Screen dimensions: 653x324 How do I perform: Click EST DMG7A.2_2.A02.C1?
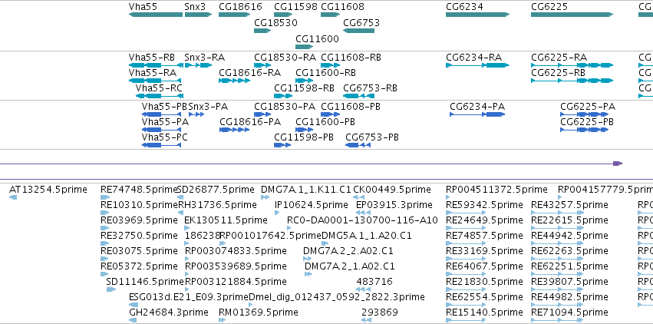pyautogui.click(x=308, y=259)
